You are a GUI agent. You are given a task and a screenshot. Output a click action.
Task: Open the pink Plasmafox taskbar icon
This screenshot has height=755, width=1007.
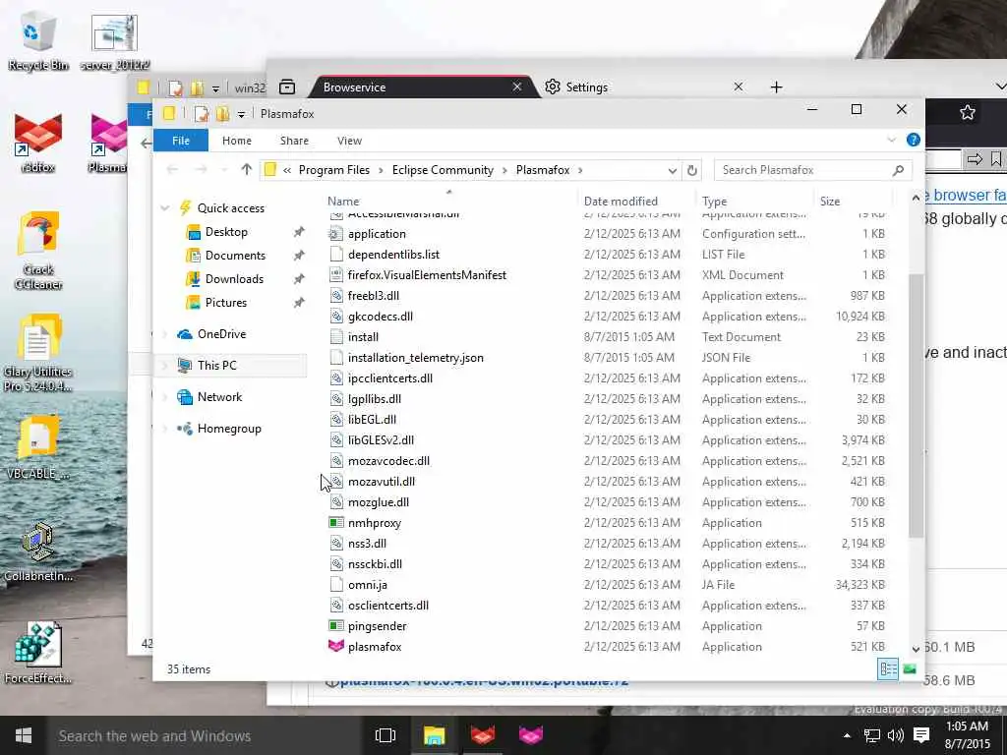(x=531, y=735)
